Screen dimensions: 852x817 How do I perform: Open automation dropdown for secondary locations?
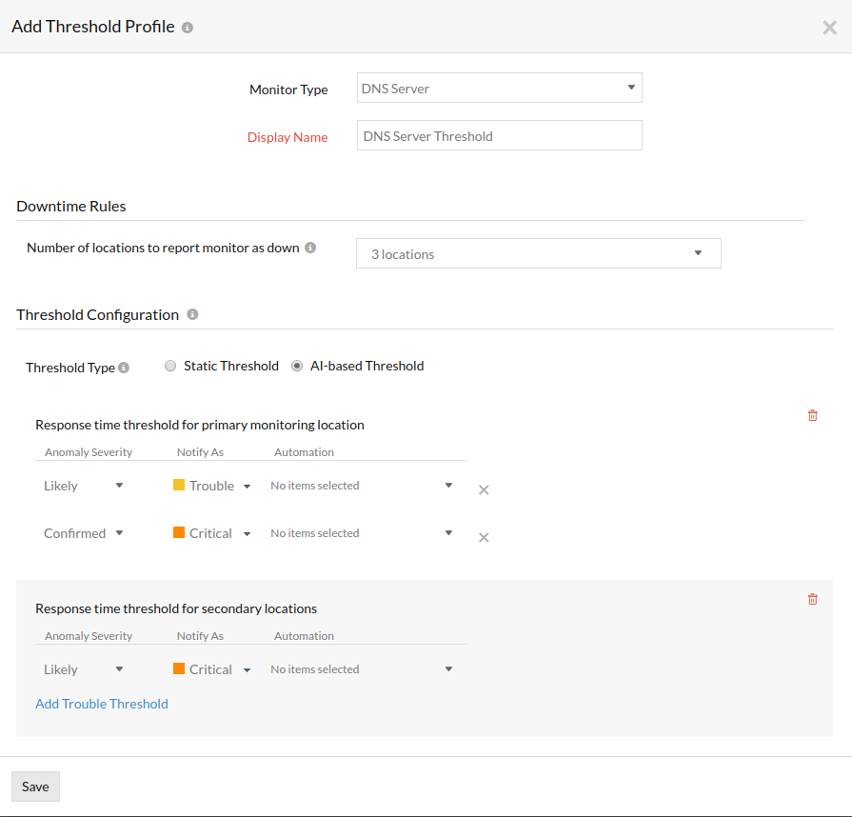pyautogui.click(x=362, y=669)
